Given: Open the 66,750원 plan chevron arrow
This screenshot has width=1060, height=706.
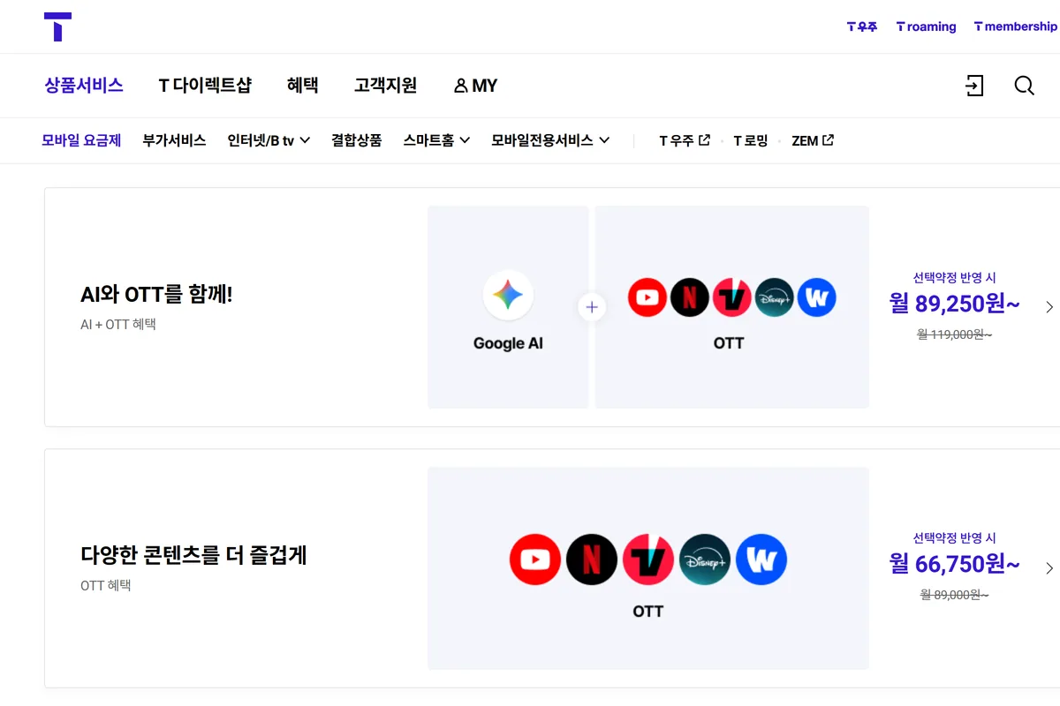Looking at the screenshot, I should pyautogui.click(x=1049, y=568).
